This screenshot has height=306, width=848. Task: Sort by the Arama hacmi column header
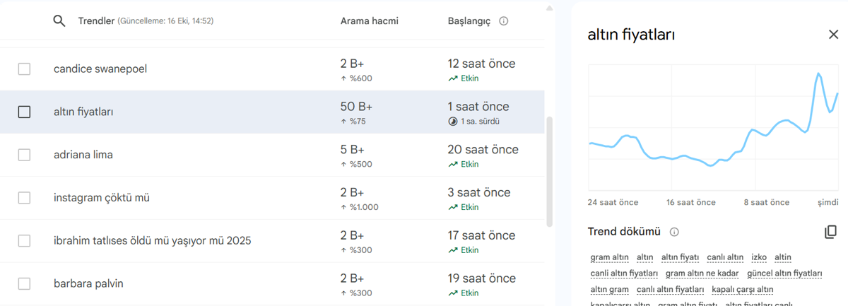pos(369,21)
